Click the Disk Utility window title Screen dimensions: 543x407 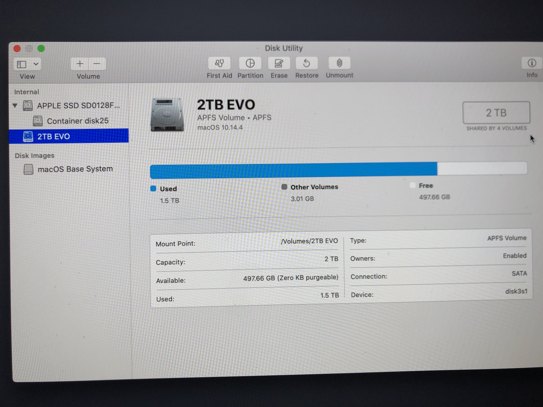pos(284,48)
